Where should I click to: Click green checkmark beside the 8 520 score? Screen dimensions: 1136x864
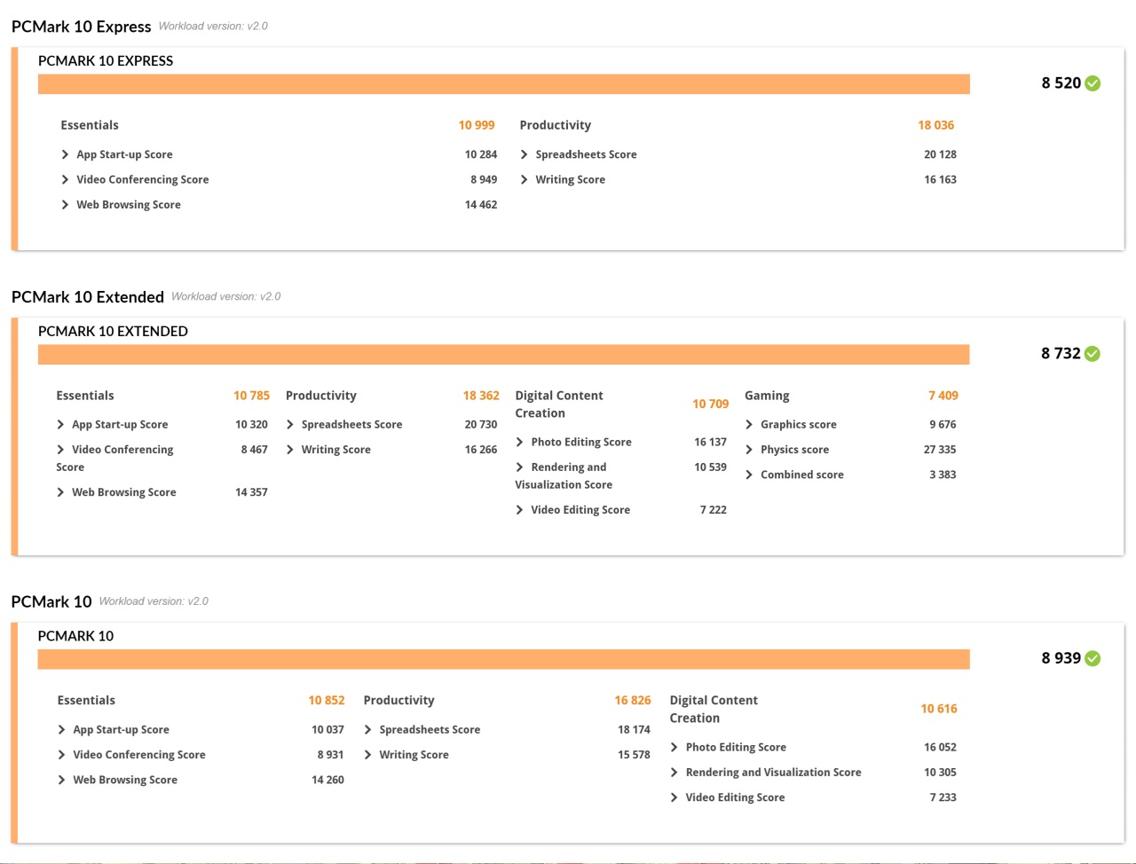pyautogui.click(x=1093, y=83)
